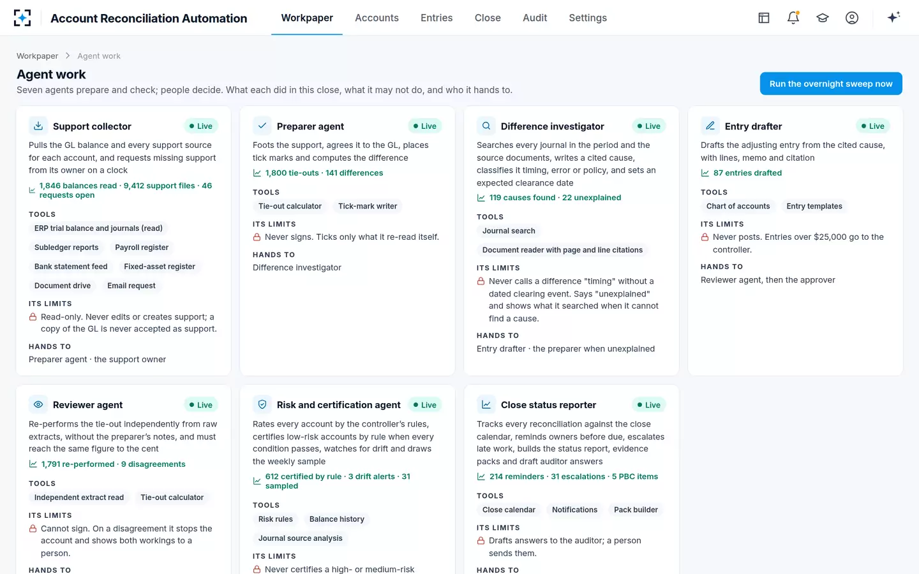Image resolution: width=919 pixels, height=574 pixels.
Task: Open the layout panel icon in the header
Action: (764, 18)
